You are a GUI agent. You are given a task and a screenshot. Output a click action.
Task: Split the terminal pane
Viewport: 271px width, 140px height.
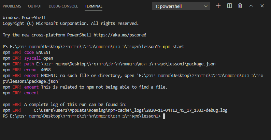coord(229,6)
